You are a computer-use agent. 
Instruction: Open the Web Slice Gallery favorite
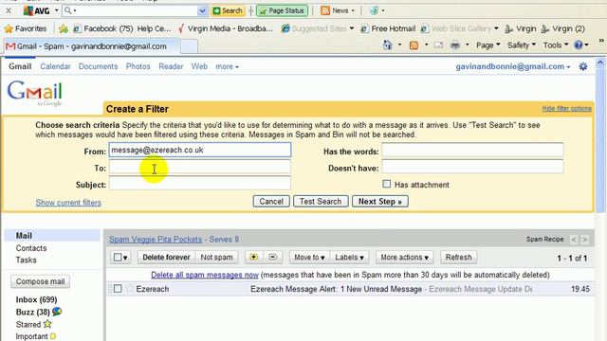[459, 28]
